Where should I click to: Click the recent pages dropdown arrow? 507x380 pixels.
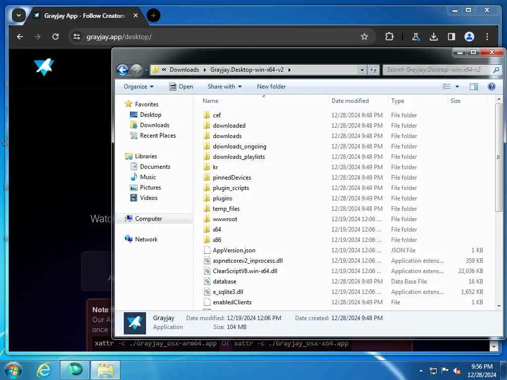tap(146, 70)
